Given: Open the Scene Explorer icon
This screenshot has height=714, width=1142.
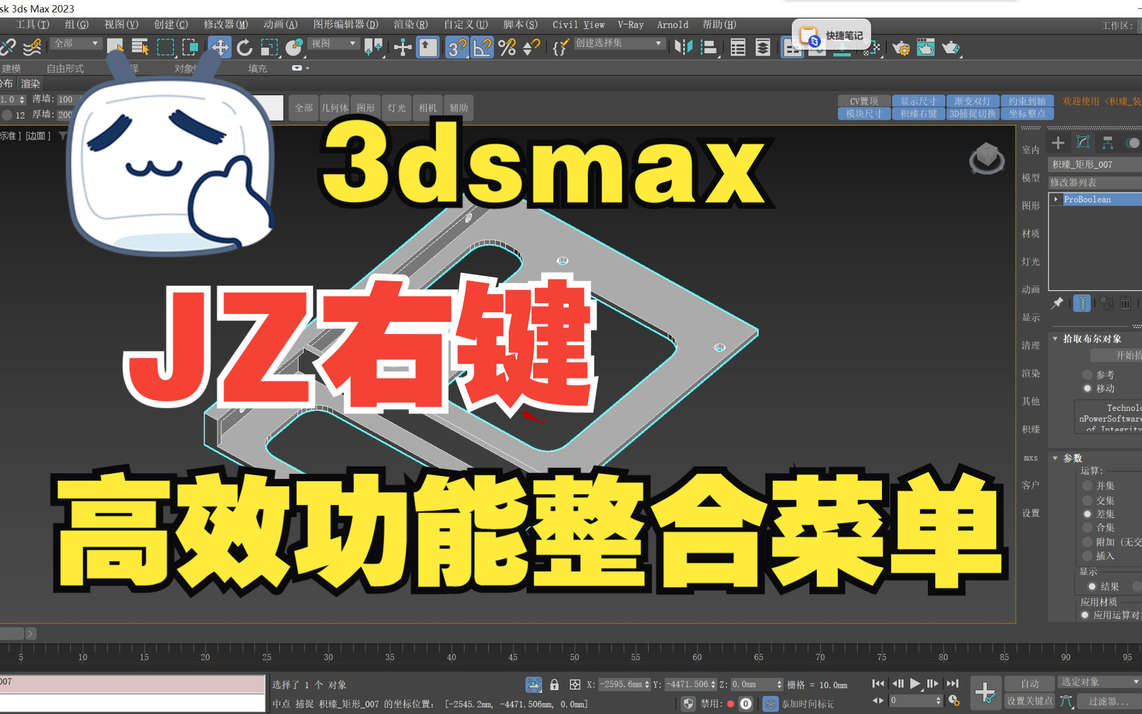Looking at the screenshot, I should [738, 48].
